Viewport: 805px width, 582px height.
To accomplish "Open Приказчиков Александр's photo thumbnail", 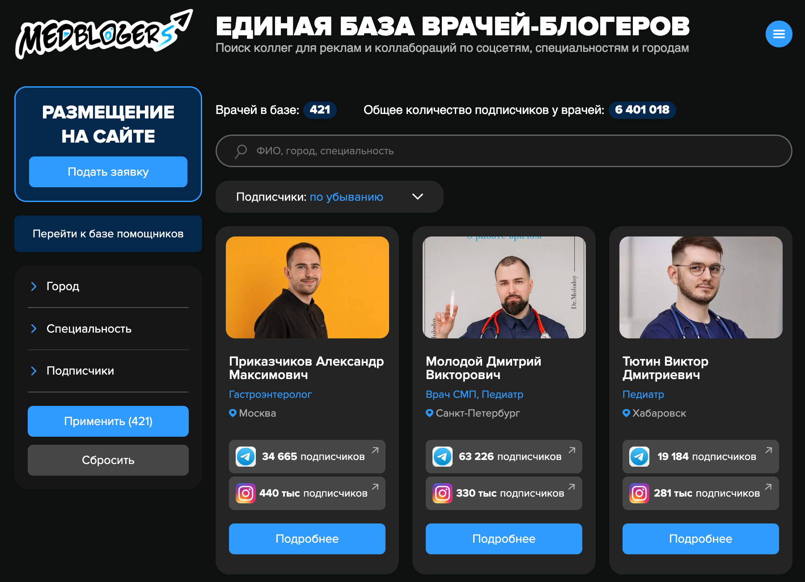I will tap(307, 287).
